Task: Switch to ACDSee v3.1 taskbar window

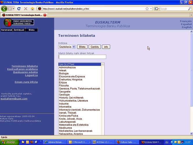Action: point(103,142)
